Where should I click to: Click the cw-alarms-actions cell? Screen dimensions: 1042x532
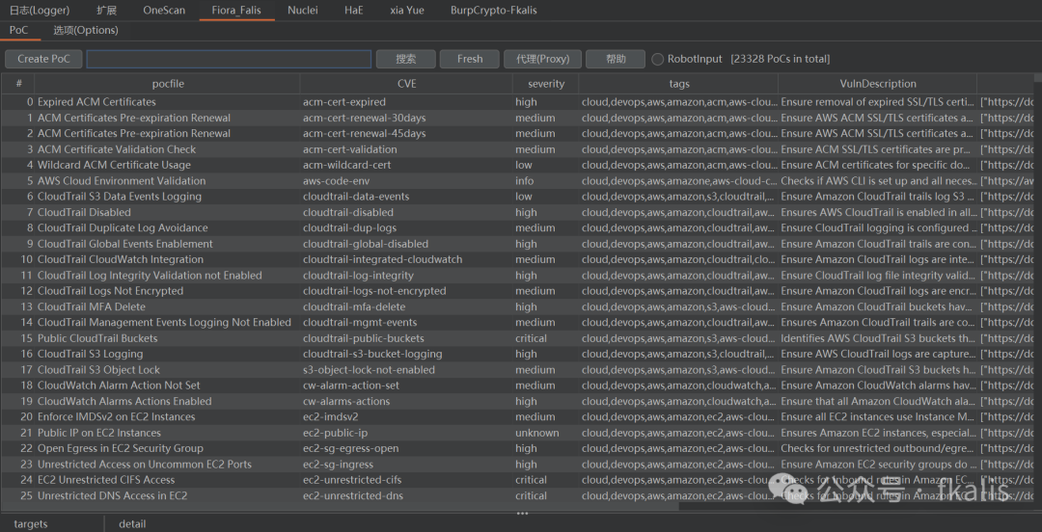point(406,401)
